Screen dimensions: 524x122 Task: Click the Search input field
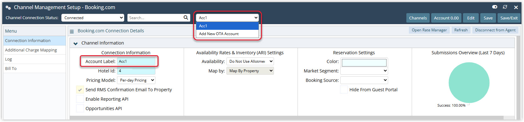coord(155,18)
